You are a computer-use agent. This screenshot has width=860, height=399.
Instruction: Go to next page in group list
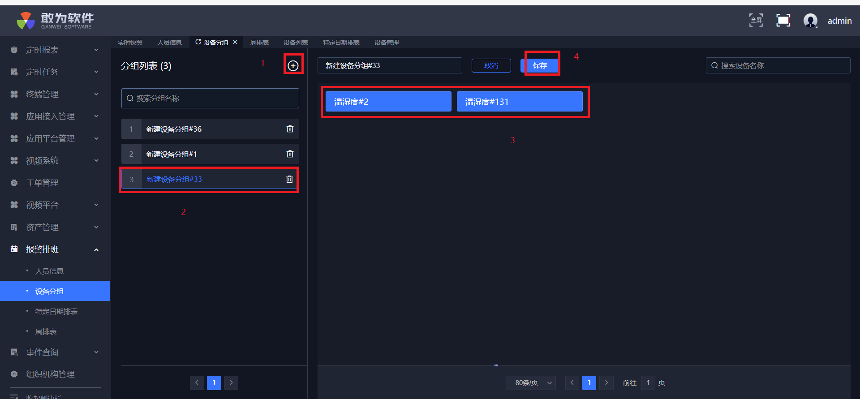(x=231, y=382)
